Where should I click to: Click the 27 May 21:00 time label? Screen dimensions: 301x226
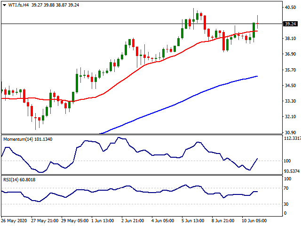click(45, 221)
